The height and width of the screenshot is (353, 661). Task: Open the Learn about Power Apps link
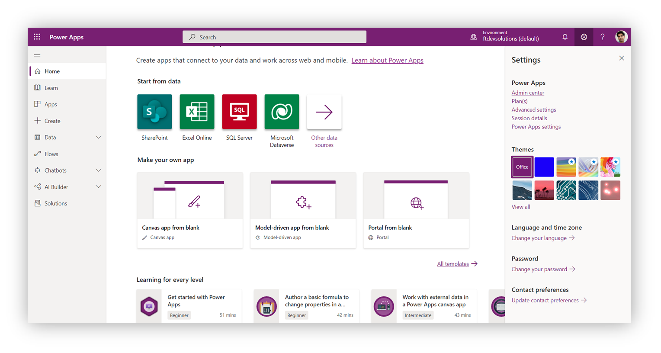pyautogui.click(x=387, y=60)
